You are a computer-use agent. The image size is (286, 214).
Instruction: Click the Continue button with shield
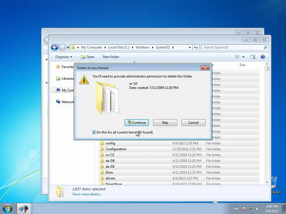tap(137, 123)
